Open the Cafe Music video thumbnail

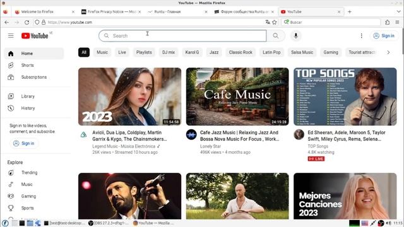(237, 96)
